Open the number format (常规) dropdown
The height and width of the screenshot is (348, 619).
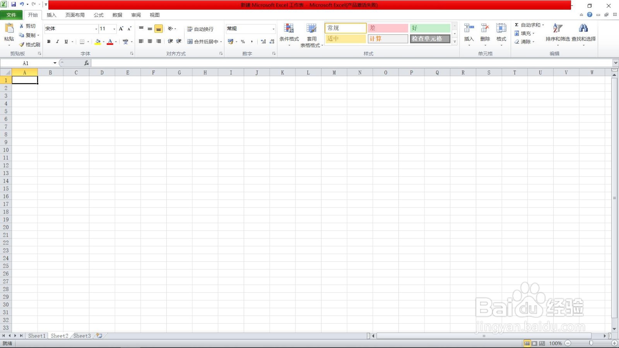coord(273,29)
